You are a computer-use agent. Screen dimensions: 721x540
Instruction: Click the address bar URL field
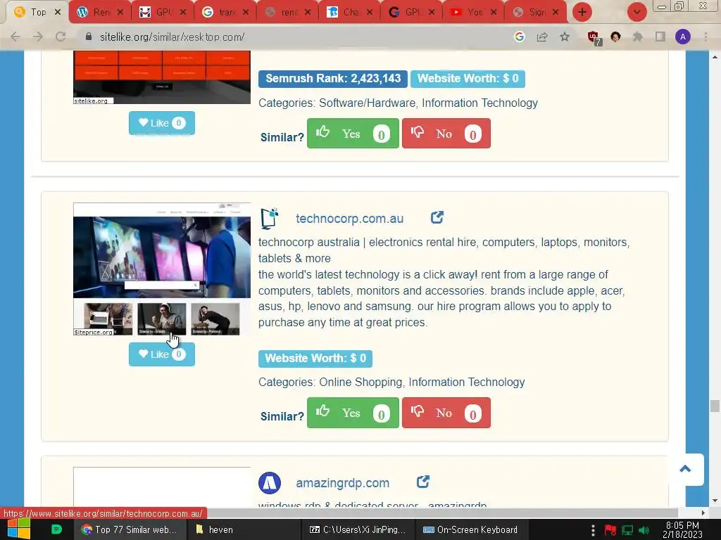[x=294, y=37]
